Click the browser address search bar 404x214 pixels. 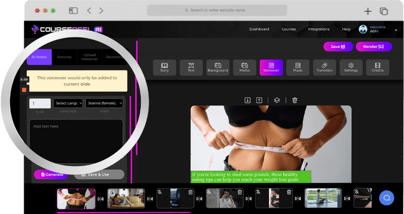[x=217, y=10]
